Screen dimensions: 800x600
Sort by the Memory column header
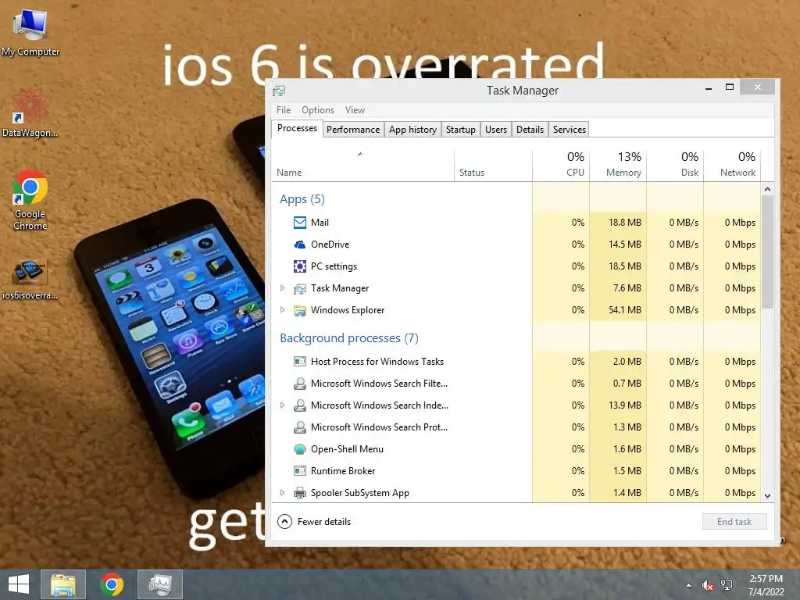click(x=619, y=166)
